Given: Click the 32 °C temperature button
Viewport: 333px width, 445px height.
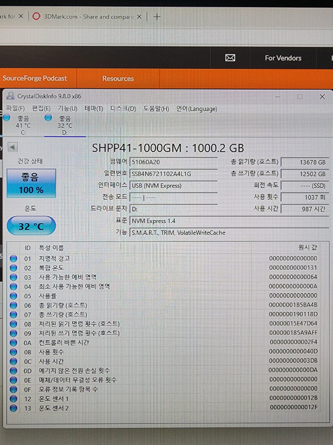Looking at the screenshot, I should [x=31, y=226].
